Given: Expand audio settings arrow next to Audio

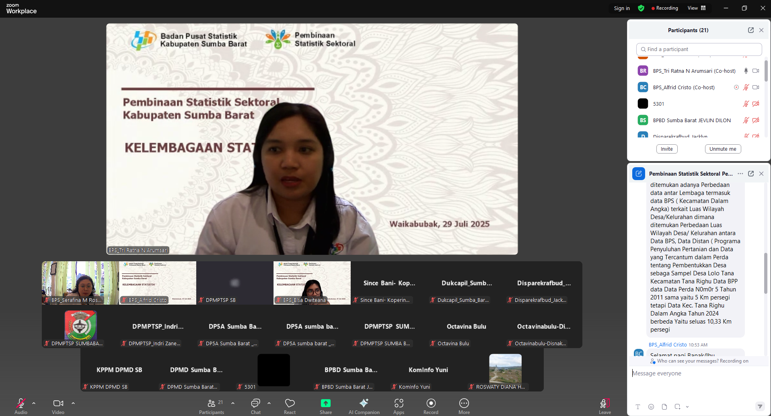Looking at the screenshot, I should (x=34, y=403).
